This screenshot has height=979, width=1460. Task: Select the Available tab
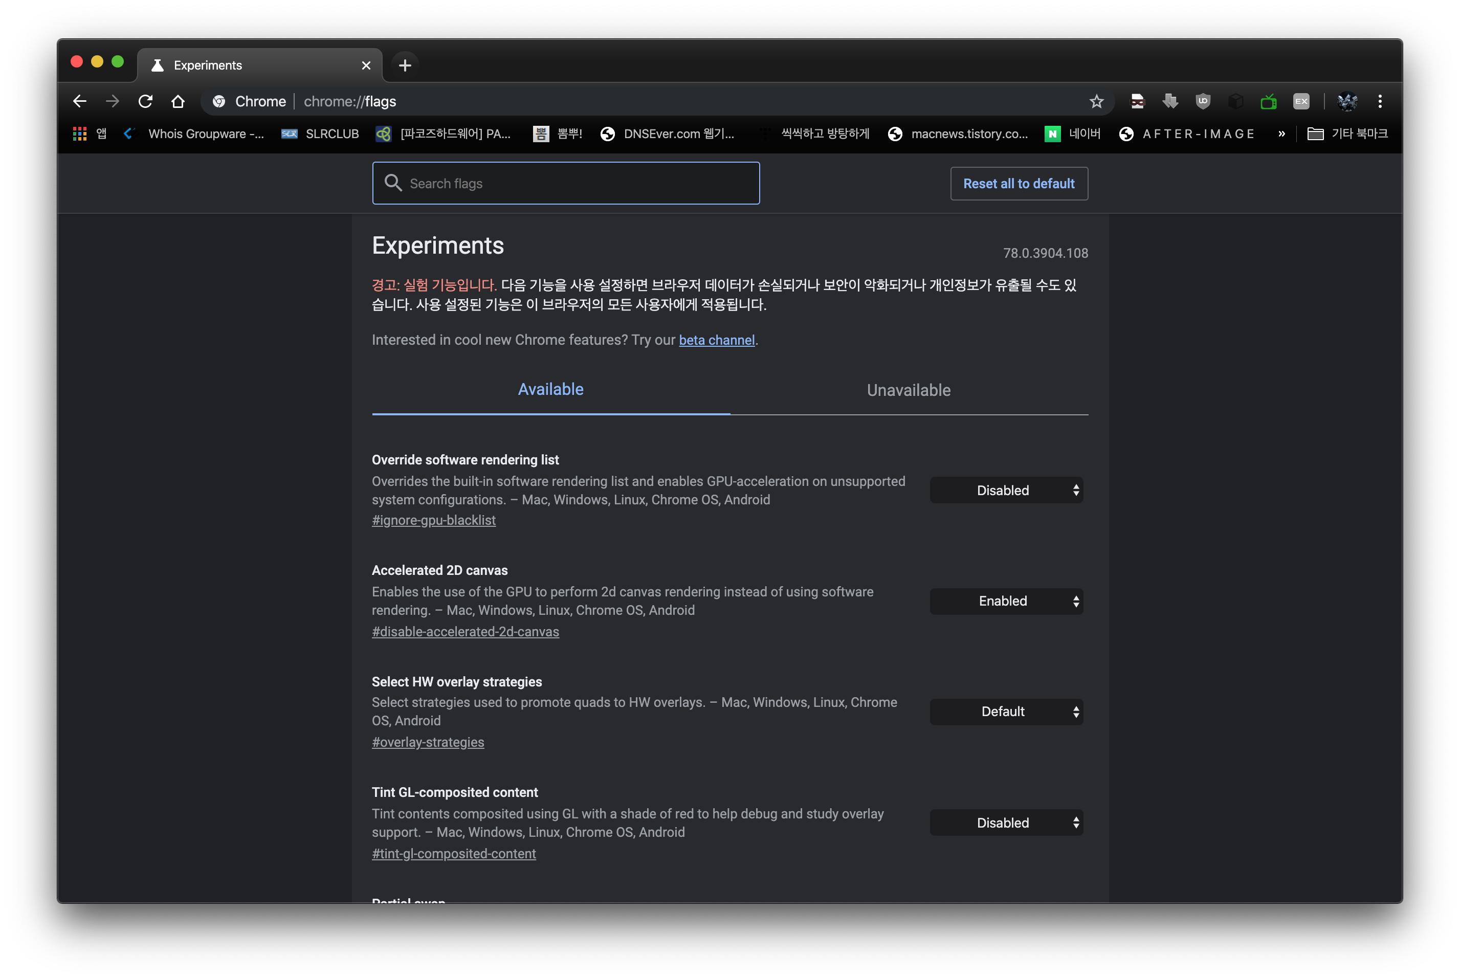(551, 390)
